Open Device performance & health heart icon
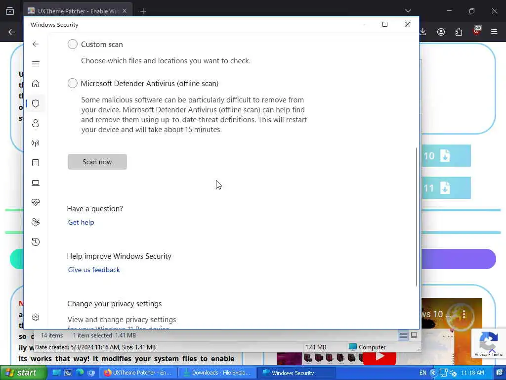The image size is (506, 380). coord(36,202)
